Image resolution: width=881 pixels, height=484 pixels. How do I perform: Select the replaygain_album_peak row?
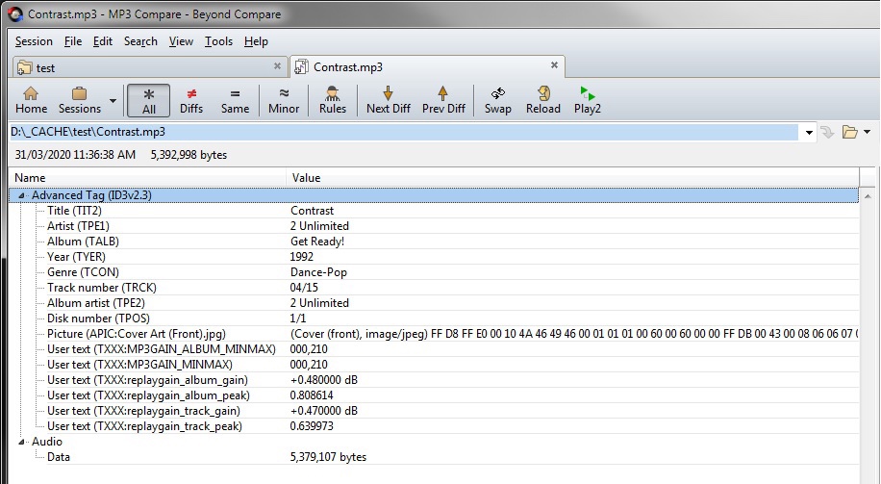pos(434,395)
